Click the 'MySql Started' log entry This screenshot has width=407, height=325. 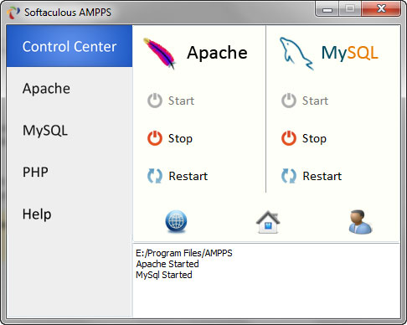point(164,275)
